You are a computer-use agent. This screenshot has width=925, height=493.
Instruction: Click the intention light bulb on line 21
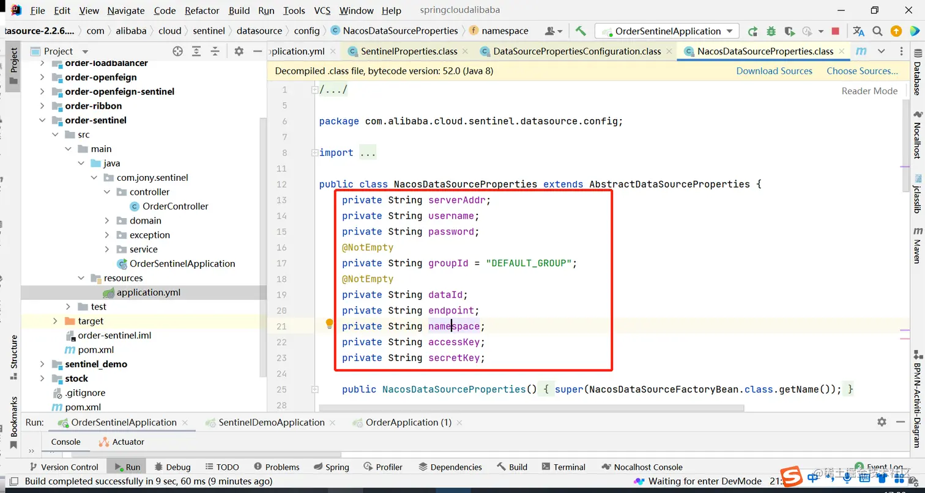click(329, 323)
